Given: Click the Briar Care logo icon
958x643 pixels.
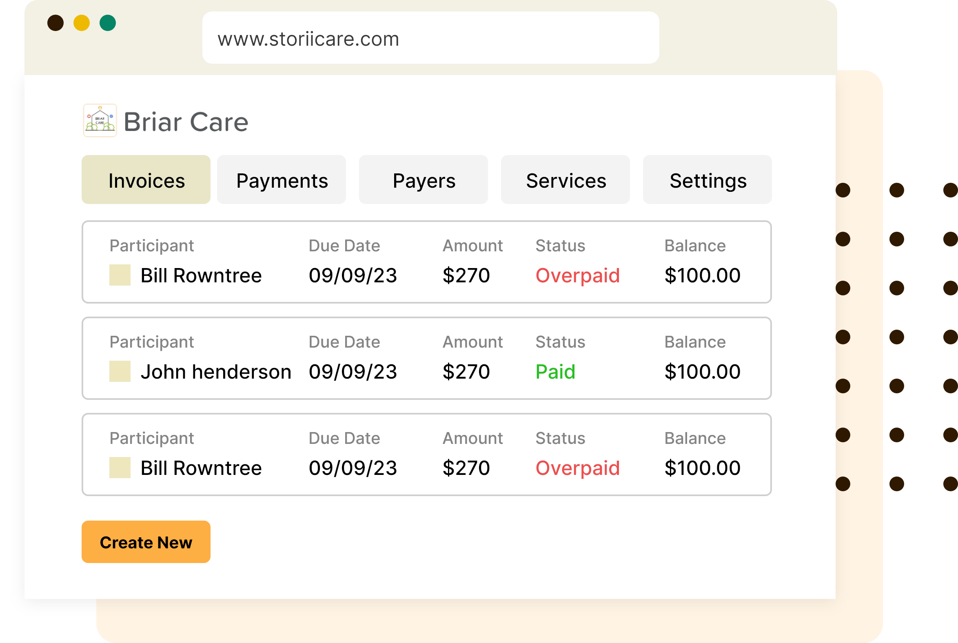Looking at the screenshot, I should (x=100, y=121).
